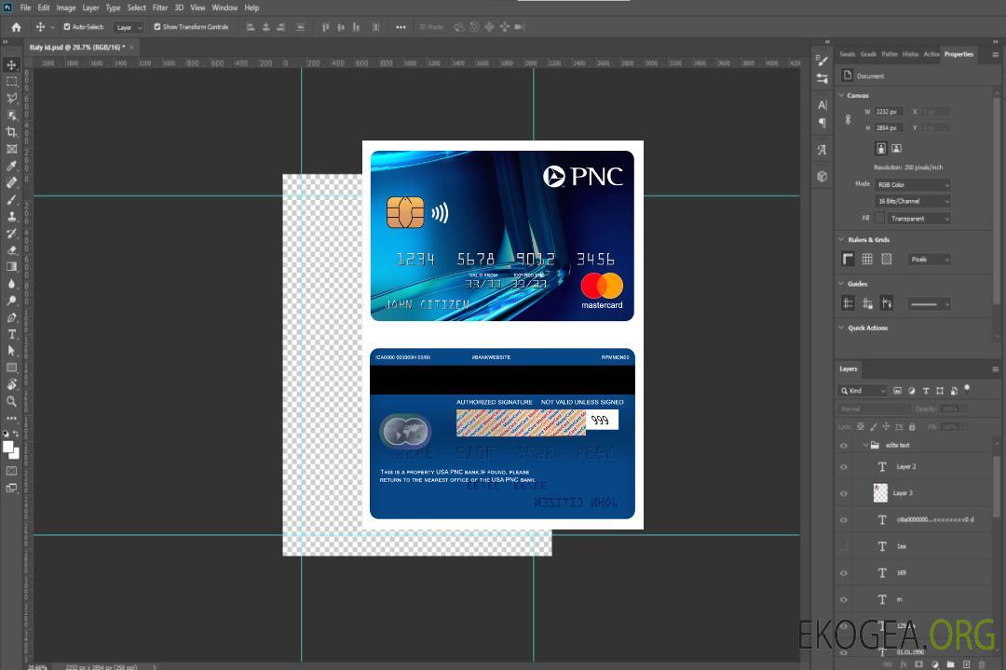This screenshot has width=1006, height=670.
Task: Switch to the Properties tab
Action: click(958, 54)
